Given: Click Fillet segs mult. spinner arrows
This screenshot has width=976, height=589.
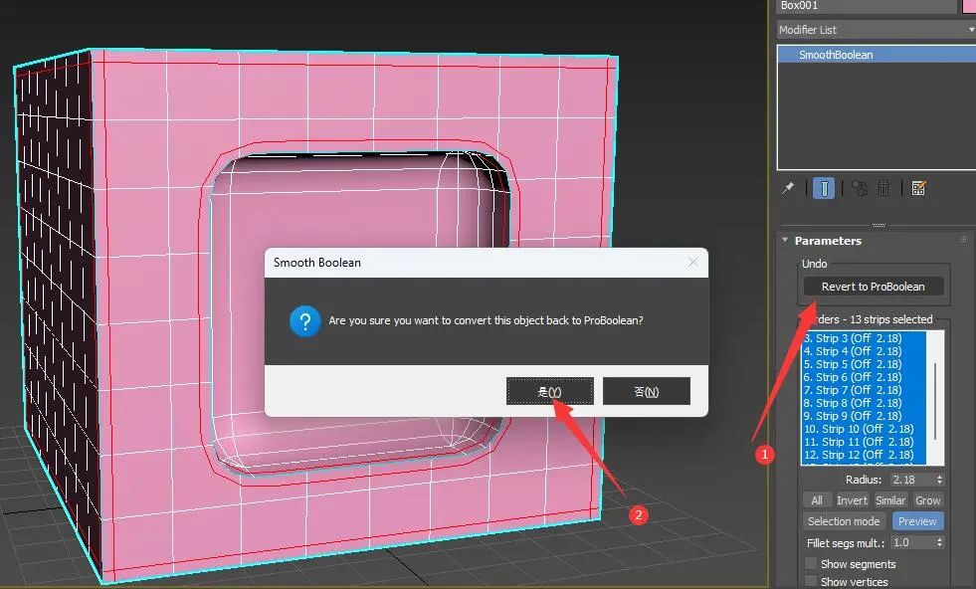Looking at the screenshot, I should pos(940,543).
